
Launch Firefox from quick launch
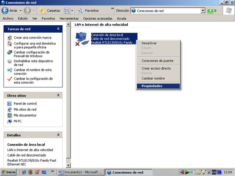click(x=30, y=172)
